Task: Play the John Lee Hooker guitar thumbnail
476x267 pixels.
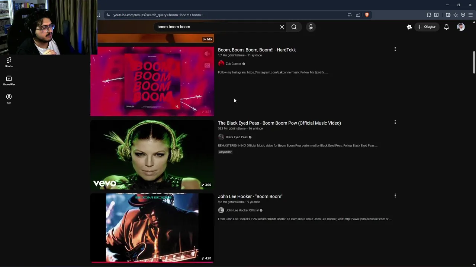Action: (x=152, y=228)
